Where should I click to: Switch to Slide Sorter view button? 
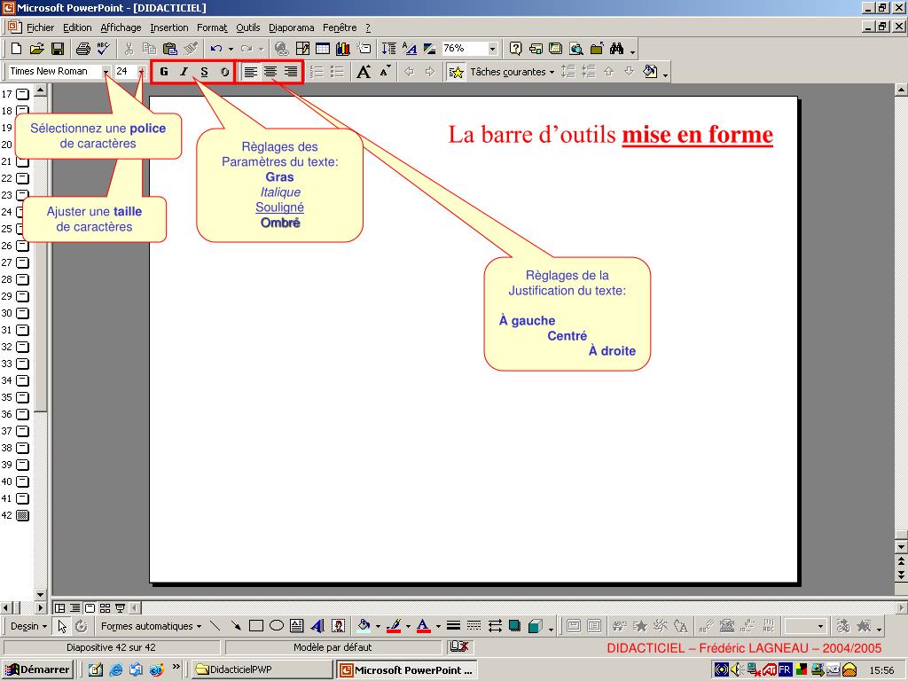pyautogui.click(x=105, y=608)
